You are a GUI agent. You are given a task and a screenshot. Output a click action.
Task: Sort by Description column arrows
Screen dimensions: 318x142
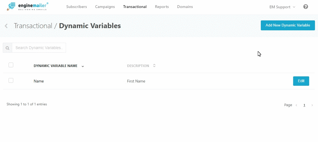[154, 66]
